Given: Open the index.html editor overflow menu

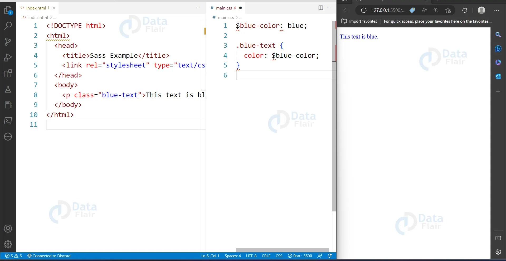Looking at the screenshot, I should click(x=198, y=8).
